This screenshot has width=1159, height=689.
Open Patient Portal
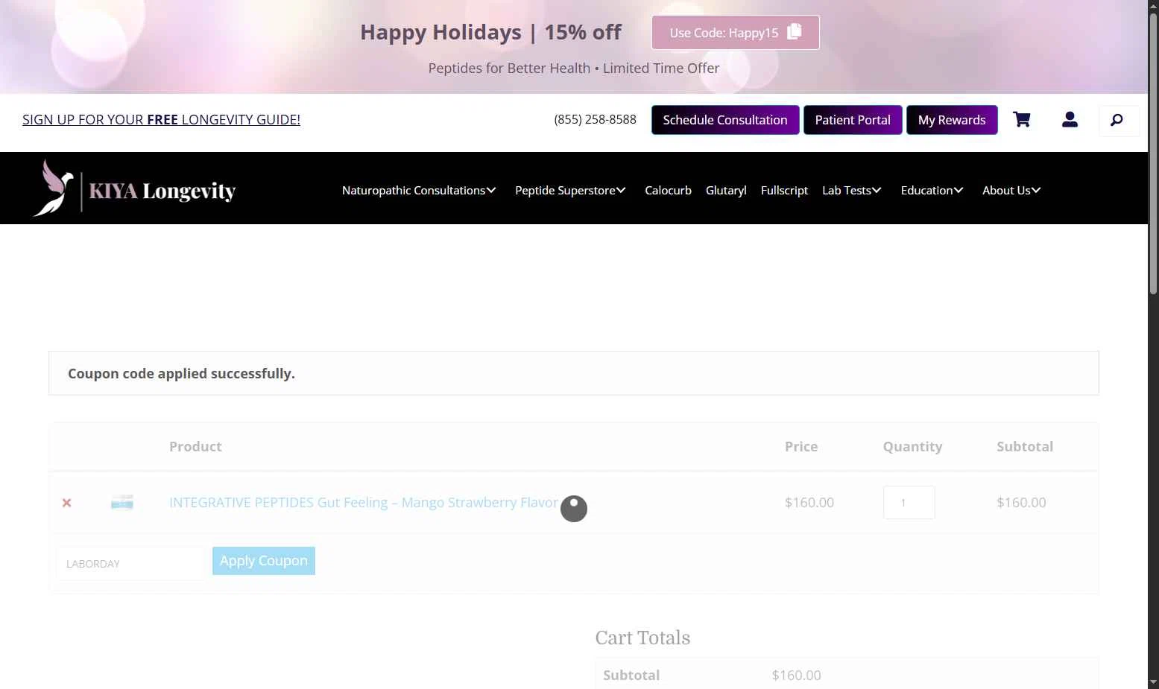point(853,120)
